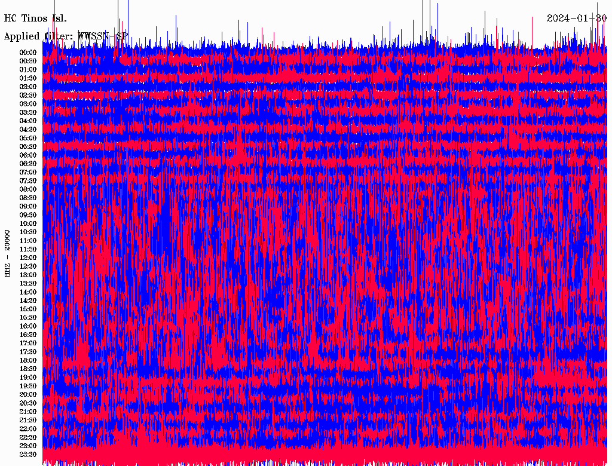Click the 14:30 time label
Screen dimensions: 612x466
[x=28, y=301]
